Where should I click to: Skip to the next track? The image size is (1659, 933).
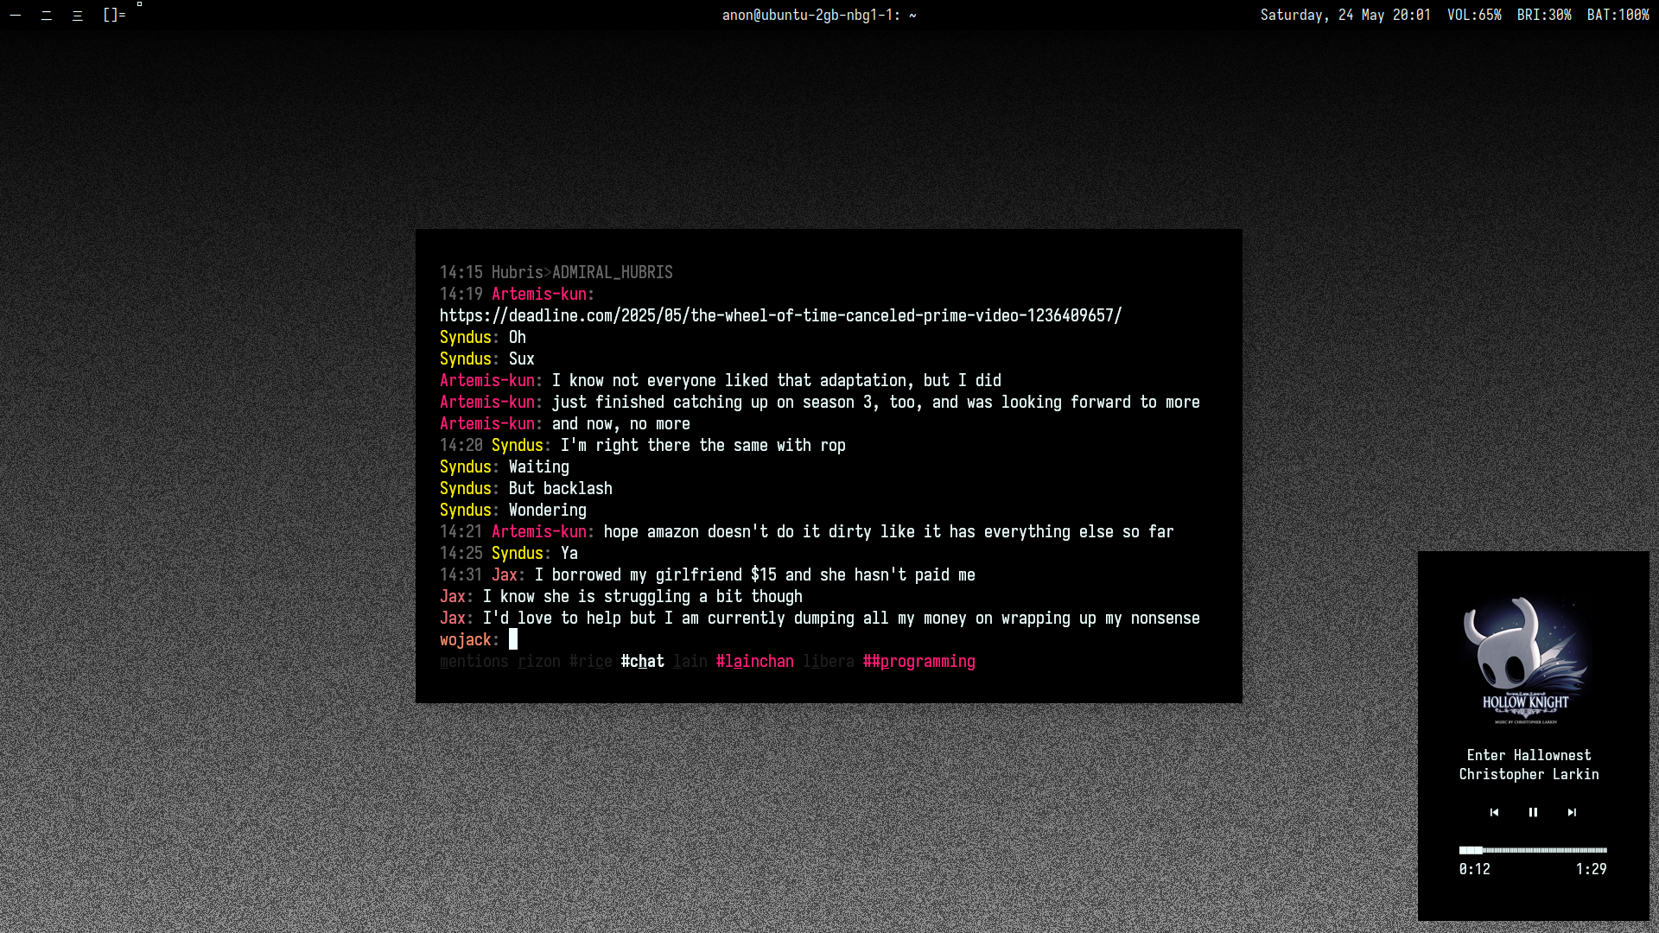1572,812
